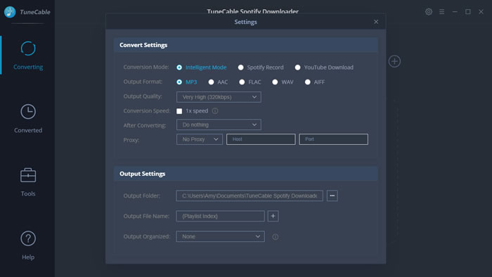Open the No Proxy dropdown
The image size is (492, 277).
pos(200,139)
